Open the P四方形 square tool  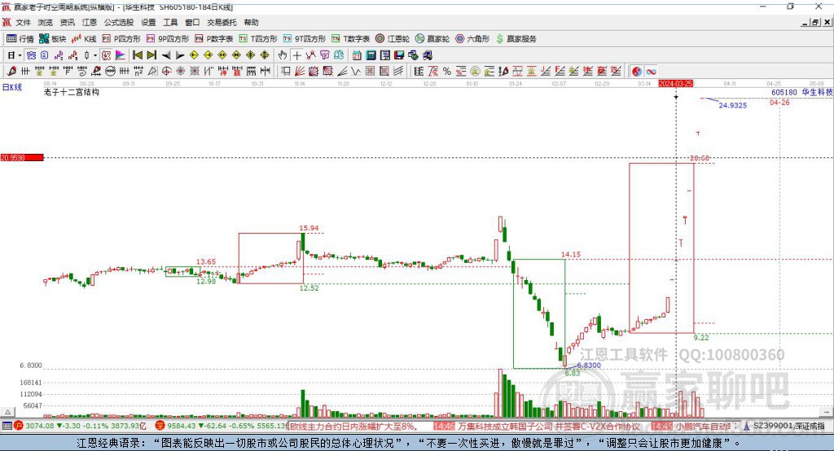pos(121,39)
